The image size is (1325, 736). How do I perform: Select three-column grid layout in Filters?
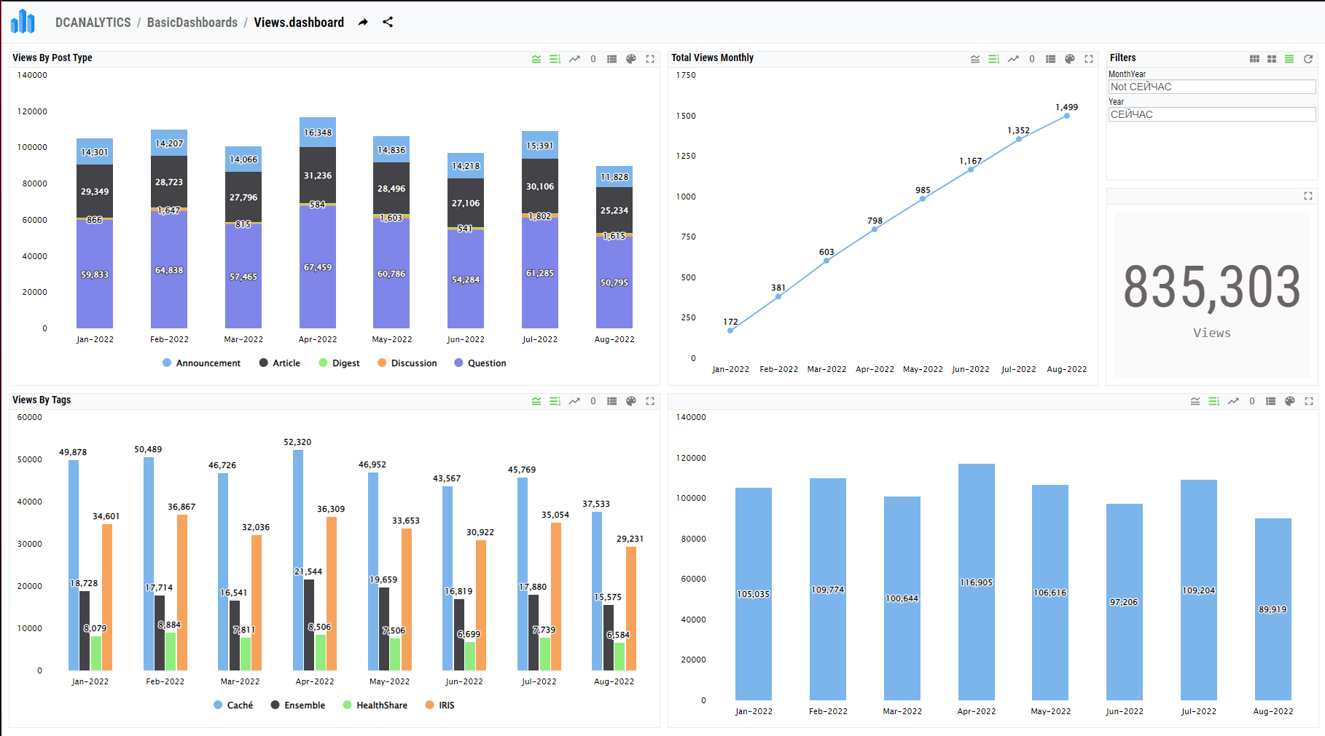coord(1254,59)
